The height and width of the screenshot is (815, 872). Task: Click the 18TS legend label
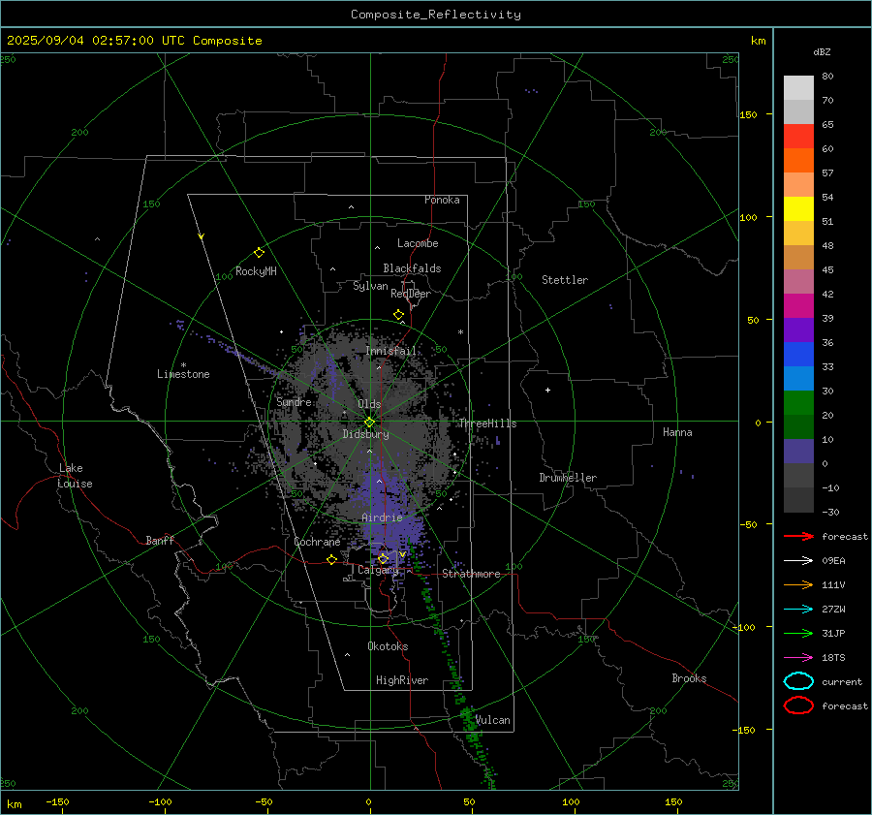833,658
